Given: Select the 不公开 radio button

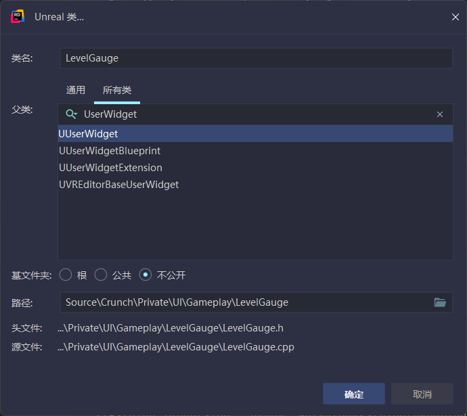Looking at the screenshot, I should click(x=146, y=275).
